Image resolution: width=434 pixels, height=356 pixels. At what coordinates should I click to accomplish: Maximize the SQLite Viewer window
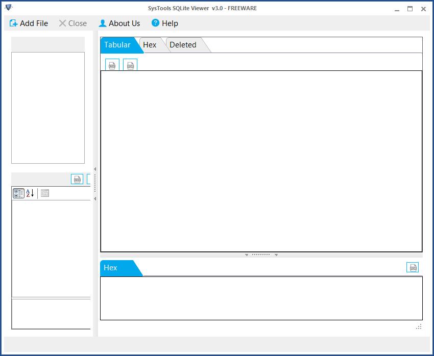tap(410, 9)
